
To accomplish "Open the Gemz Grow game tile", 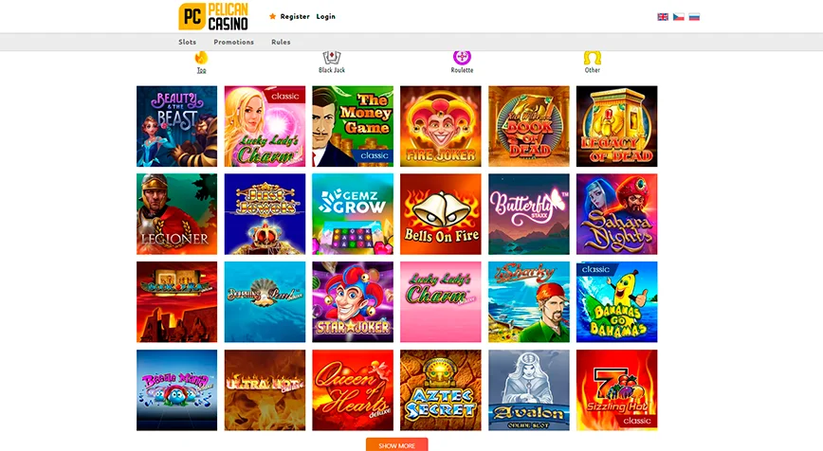I will pos(353,214).
